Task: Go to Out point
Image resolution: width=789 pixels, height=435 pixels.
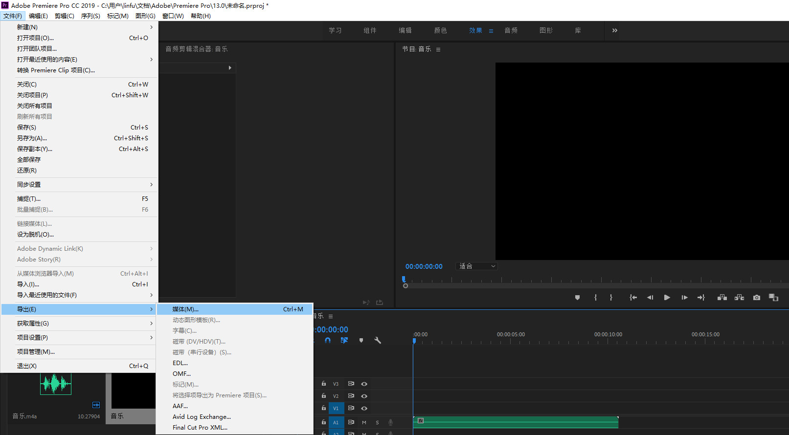Action: tap(701, 297)
